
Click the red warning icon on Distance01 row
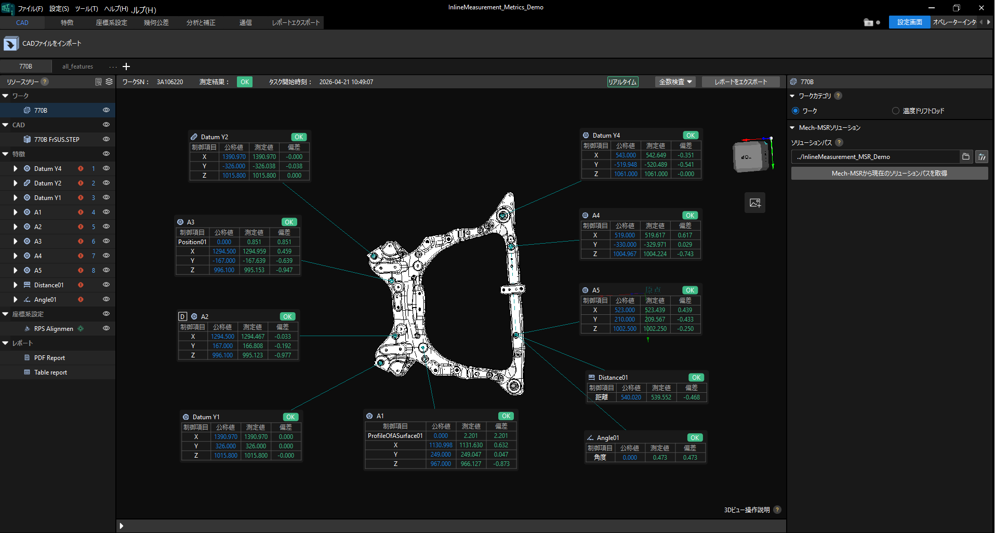click(x=81, y=285)
